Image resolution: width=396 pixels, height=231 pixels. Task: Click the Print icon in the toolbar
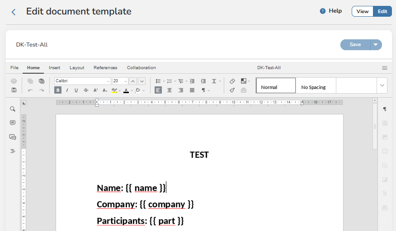pos(14,81)
